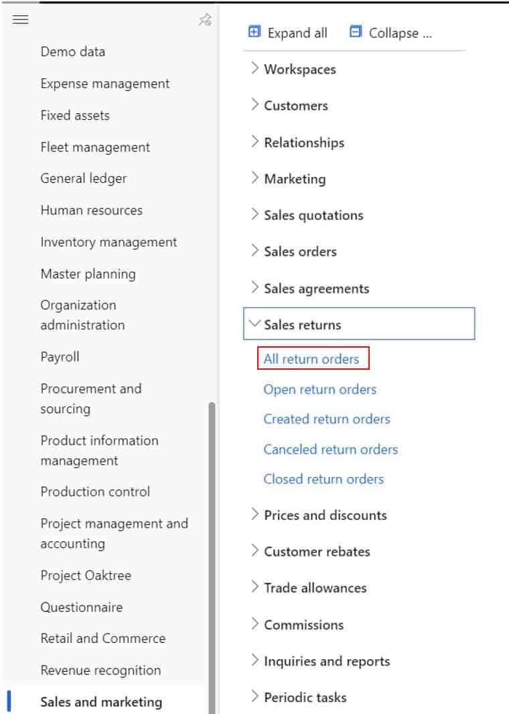This screenshot has width=509, height=714.
Task: Unpin the navigation pane
Action: 206,19
